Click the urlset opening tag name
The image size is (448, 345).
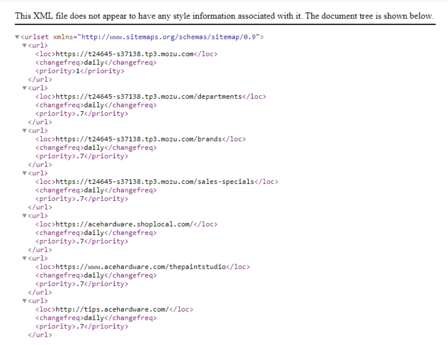37,37
